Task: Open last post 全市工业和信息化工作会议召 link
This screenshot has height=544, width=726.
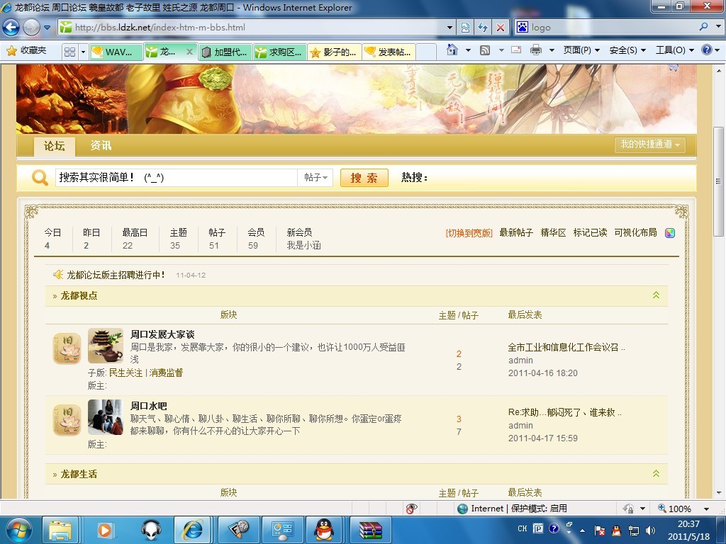Action: (x=566, y=347)
